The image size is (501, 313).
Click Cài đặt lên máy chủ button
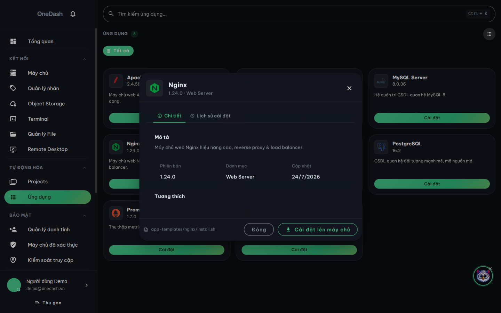click(318, 230)
